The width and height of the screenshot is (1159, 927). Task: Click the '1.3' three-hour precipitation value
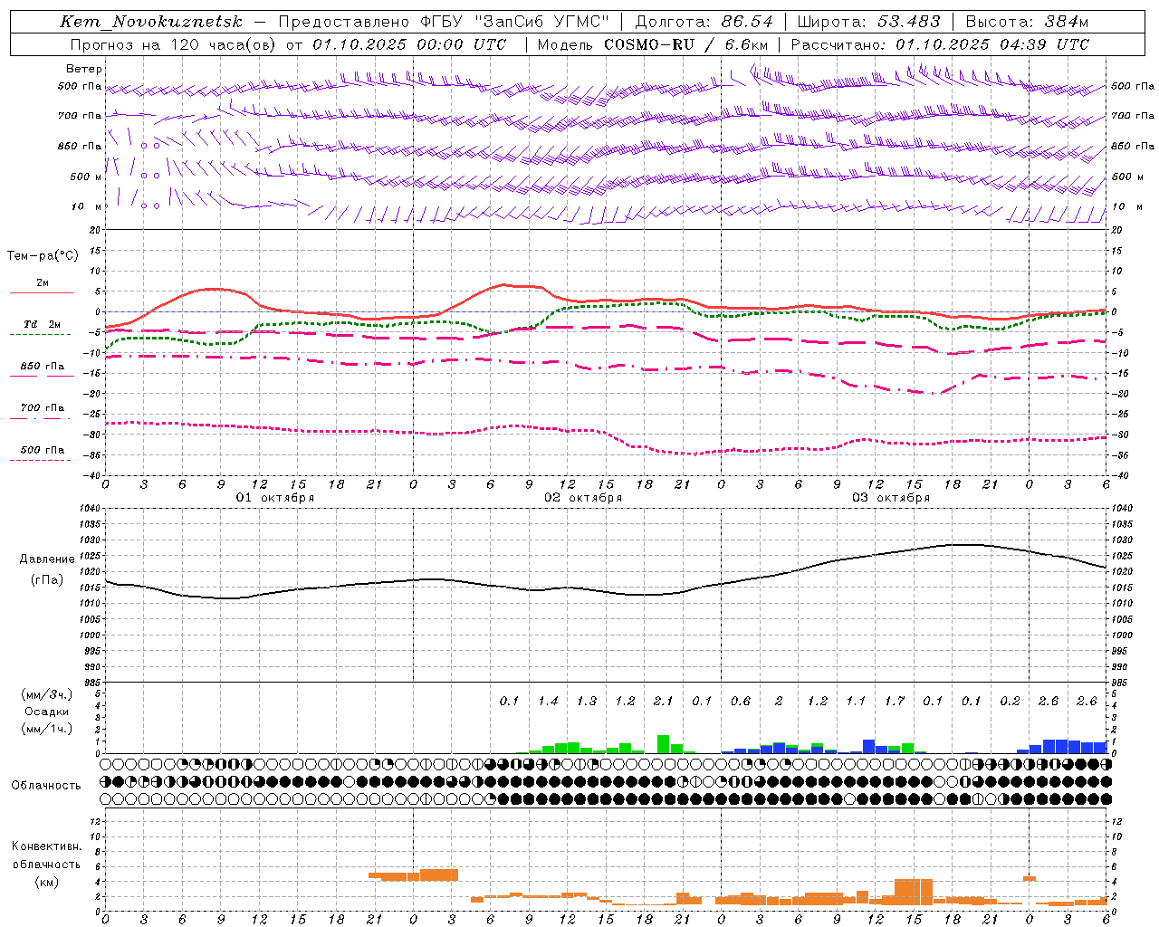click(587, 701)
